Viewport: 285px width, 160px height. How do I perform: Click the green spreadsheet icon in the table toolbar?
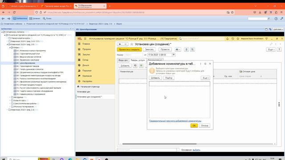141,66
